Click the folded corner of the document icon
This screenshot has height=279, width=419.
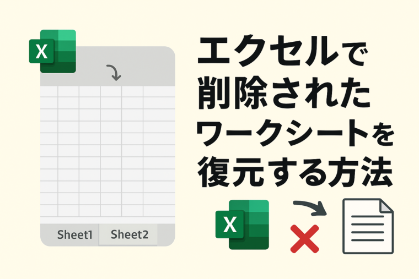pos(386,206)
